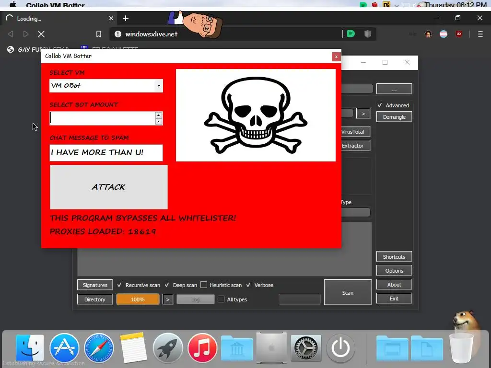
Task: Click the Directory button
Action: point(95,299)
